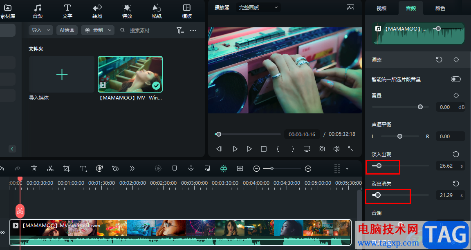Switch to the 颜色 properties tab

pos(440,8)
